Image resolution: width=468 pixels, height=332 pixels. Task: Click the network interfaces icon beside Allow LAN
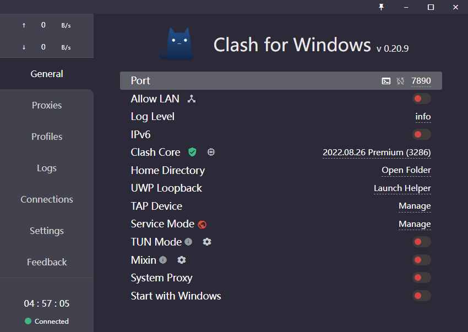click(192, 99)
